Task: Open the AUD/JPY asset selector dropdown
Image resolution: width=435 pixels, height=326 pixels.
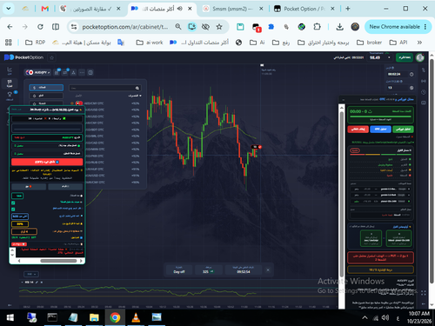Action: (37, 72)
